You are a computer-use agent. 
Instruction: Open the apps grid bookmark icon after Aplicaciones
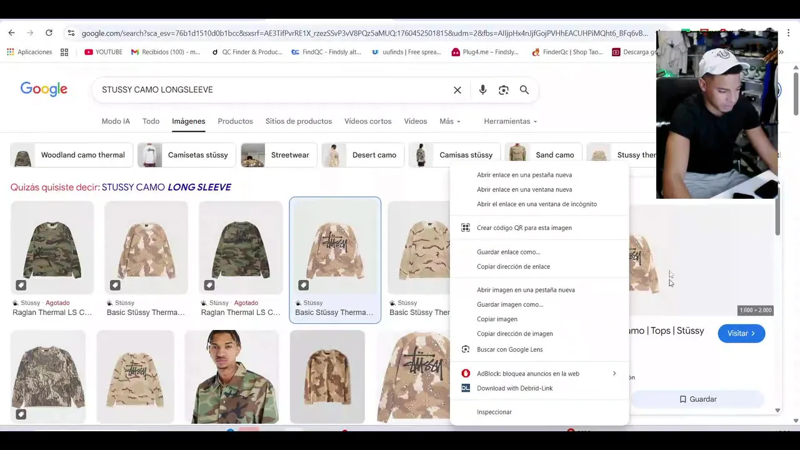(64, 52)
